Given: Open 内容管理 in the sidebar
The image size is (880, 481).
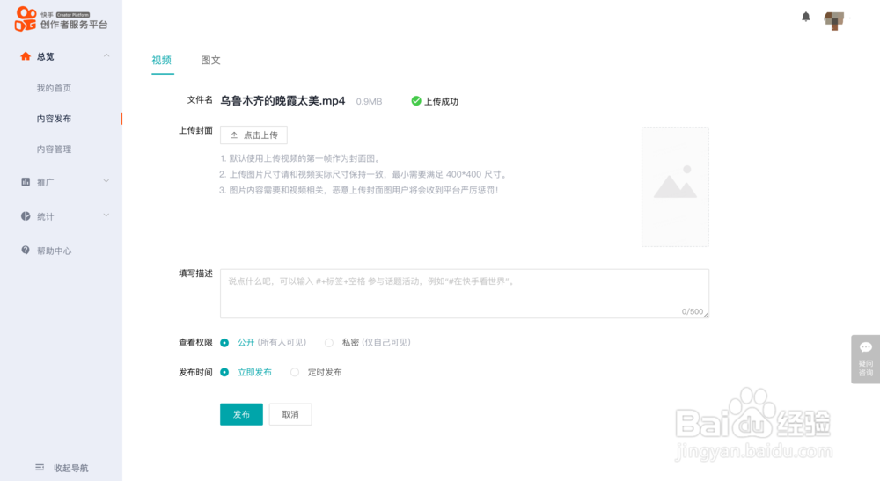Looking at the screenshot, I should pos(54,149).
